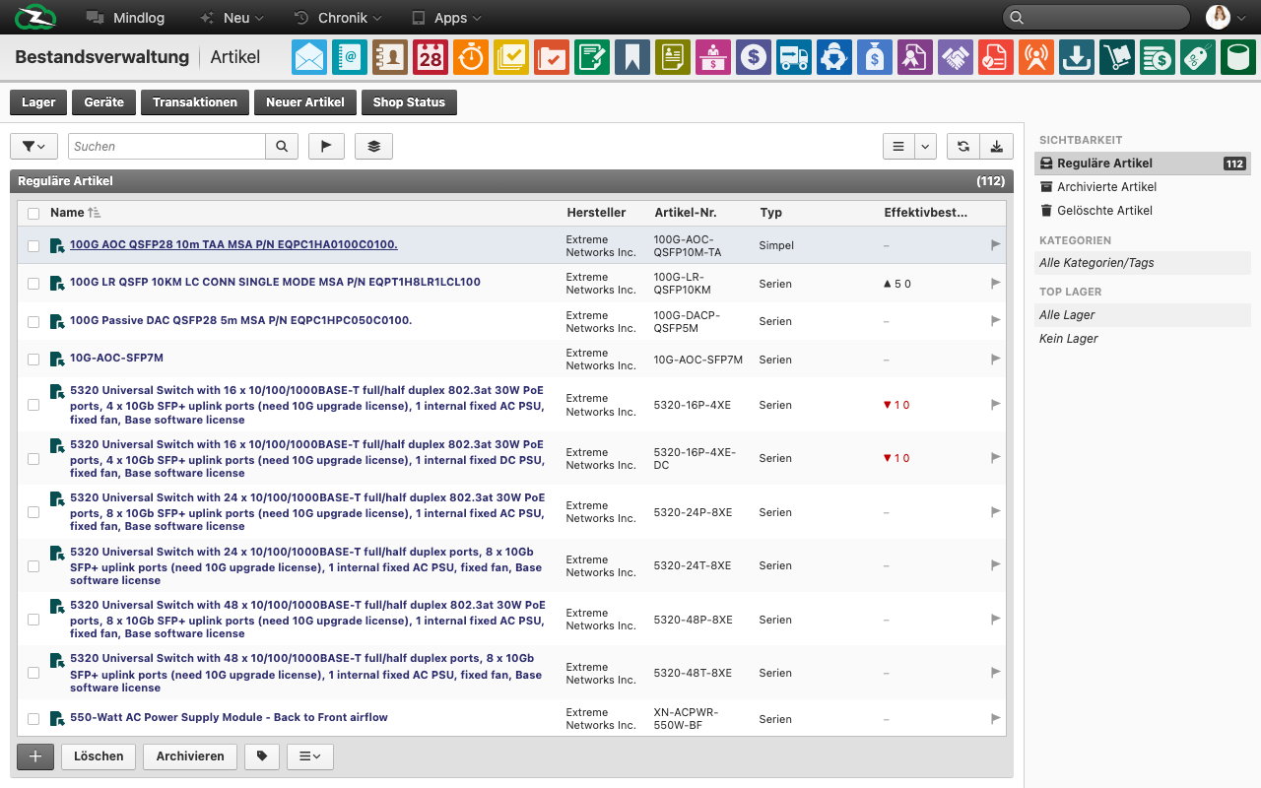Open the teal download tray icon
1261x788 pixels.
(1077, 57)
